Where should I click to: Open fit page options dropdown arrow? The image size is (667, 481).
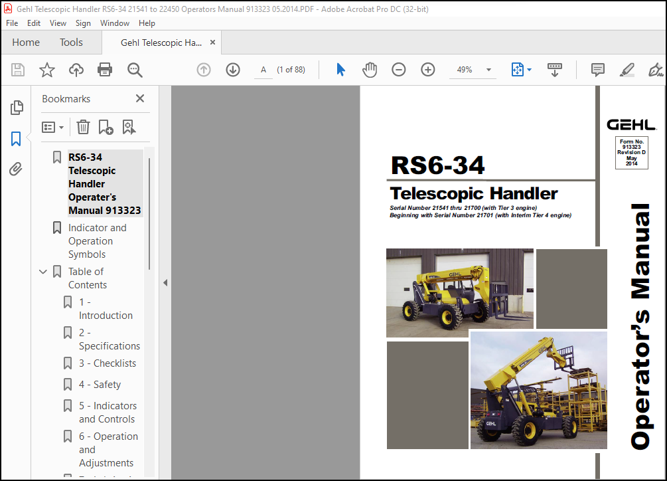(529, 70)
